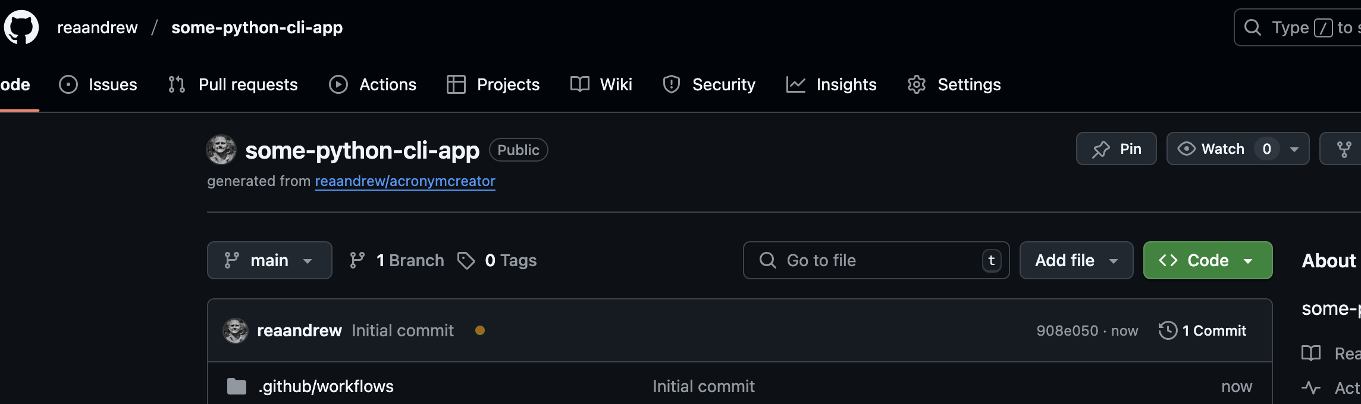Image resolution: width=1361 pixels, height=404 pixels.
Task: Click the About heading in the sidebar
Action: 1329,261
